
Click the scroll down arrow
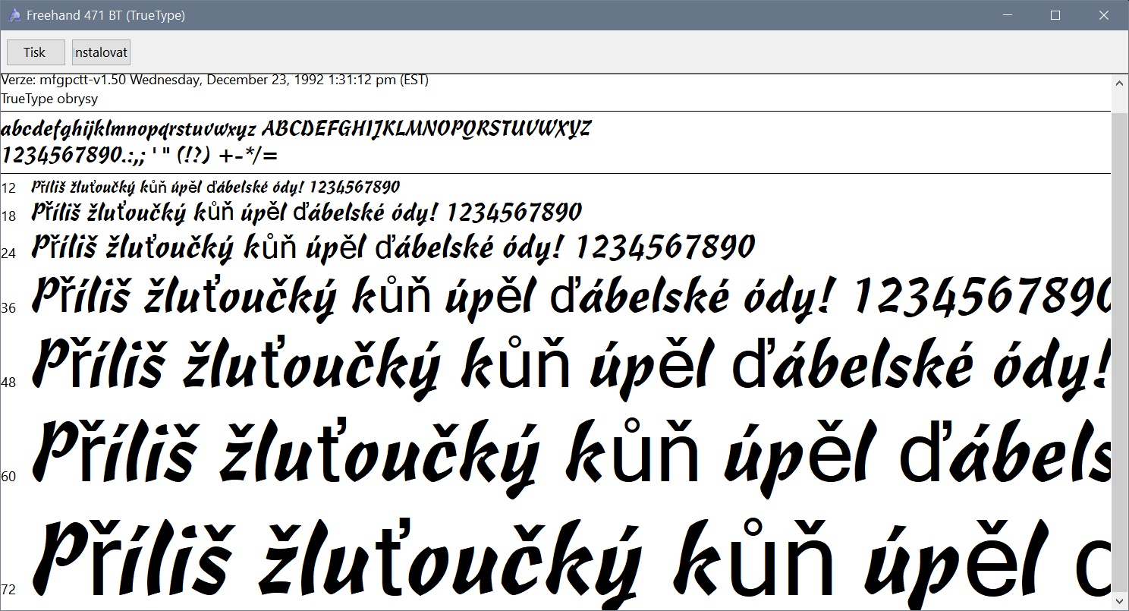1118,600
